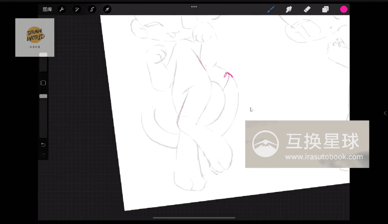The width and height of the screenshot is (388, 224).
Task: Choose the Smudge finger tool
Action: tap(289, 9)
